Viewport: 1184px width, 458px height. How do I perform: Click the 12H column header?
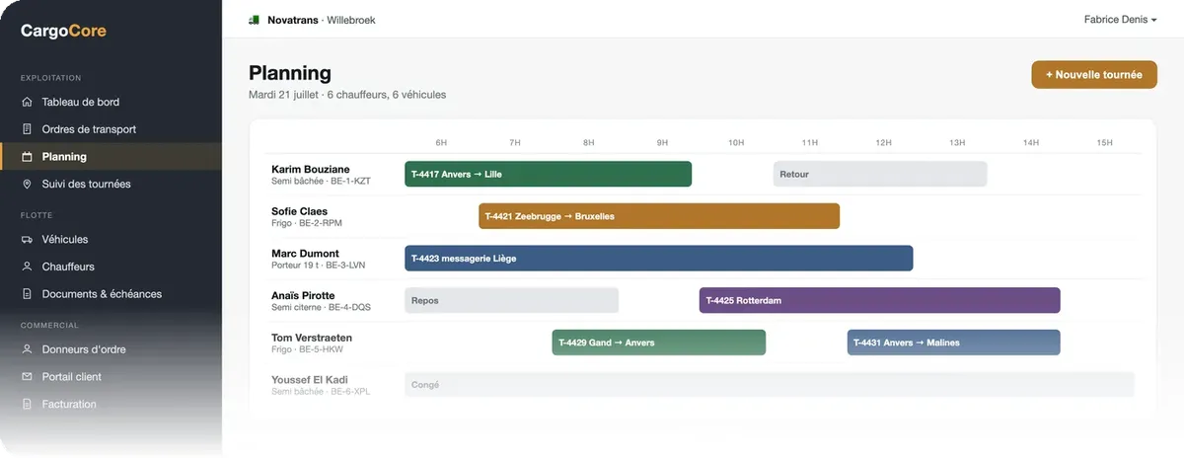coord(883,143)
